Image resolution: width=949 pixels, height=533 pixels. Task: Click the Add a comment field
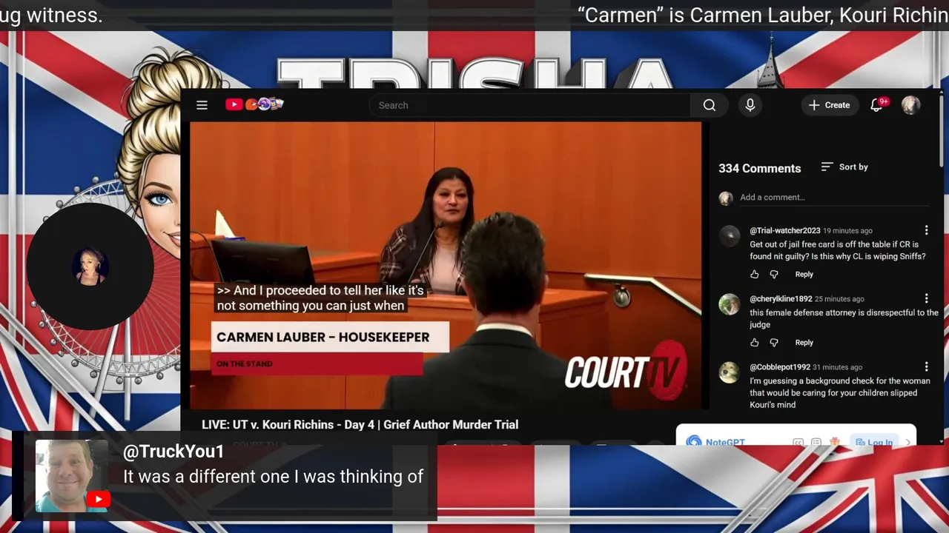click(833, 198)
